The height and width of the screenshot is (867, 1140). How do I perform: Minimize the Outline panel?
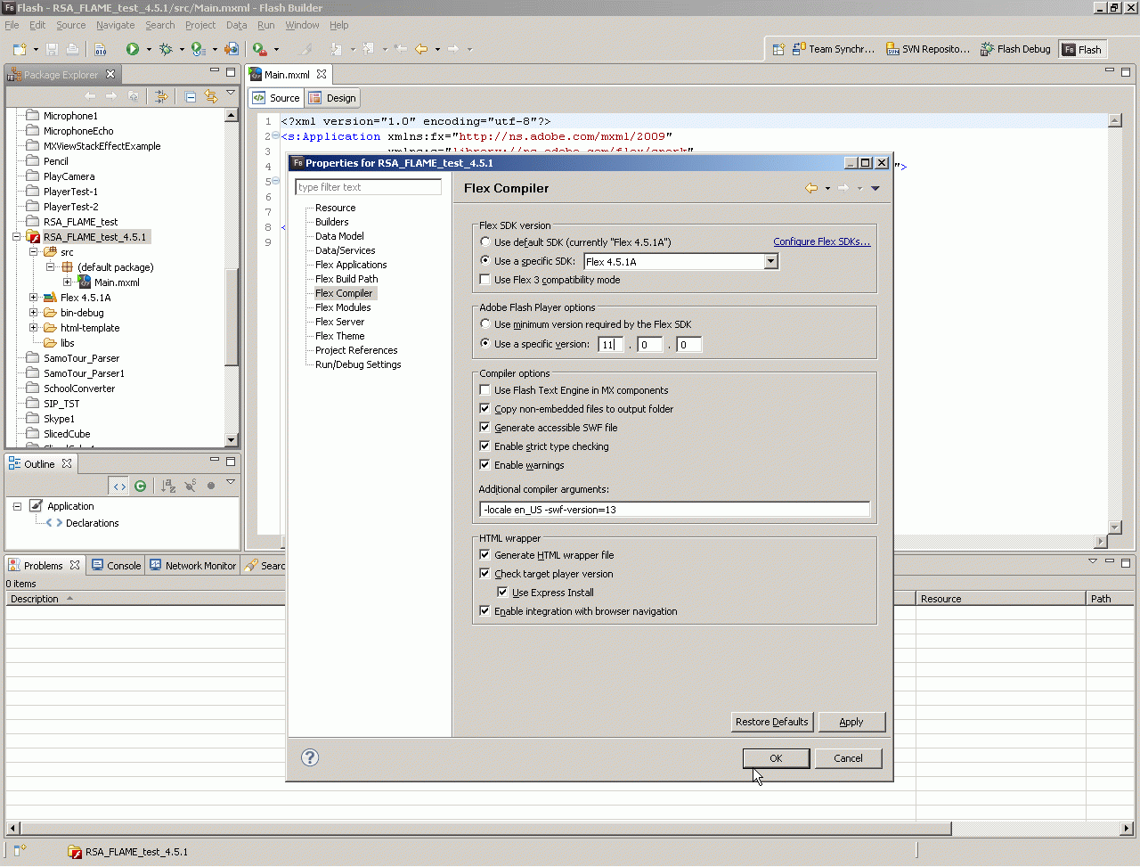214,461
